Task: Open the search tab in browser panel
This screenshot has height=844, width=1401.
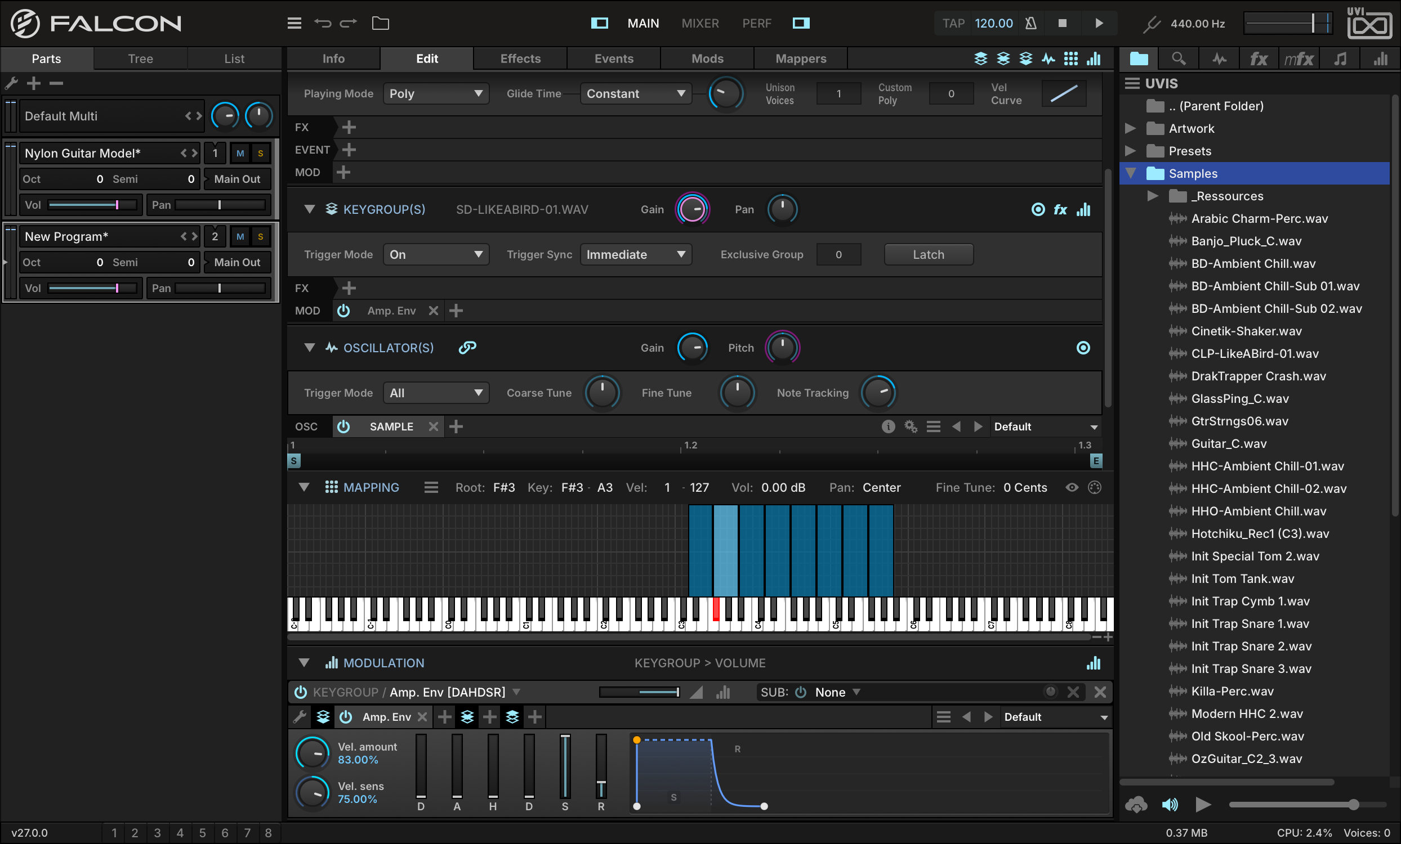Action: pyautogui.click(x=1179, y=59)
